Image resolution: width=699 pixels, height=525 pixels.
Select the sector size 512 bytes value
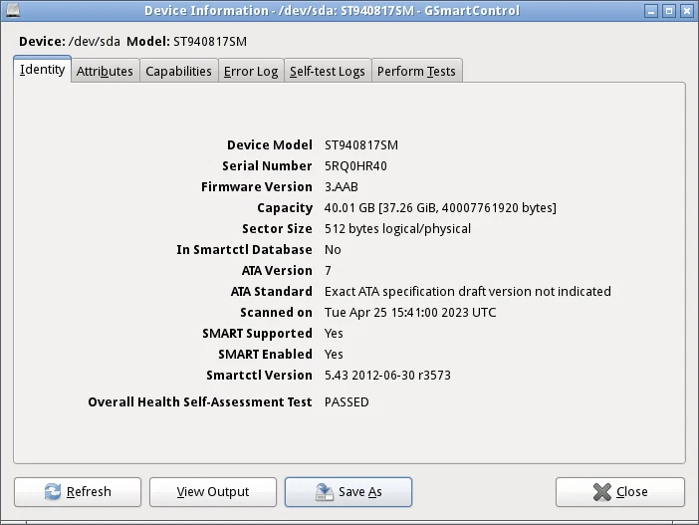tap(397, 229)
